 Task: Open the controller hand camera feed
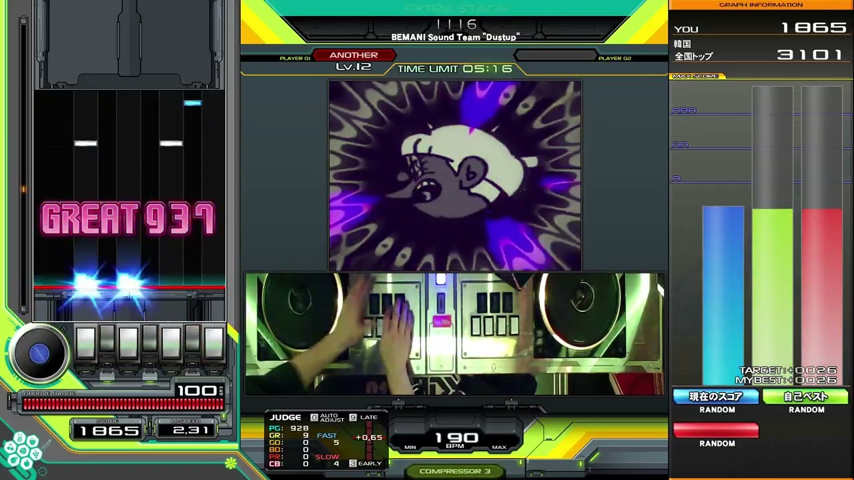[x=455, y=333]
